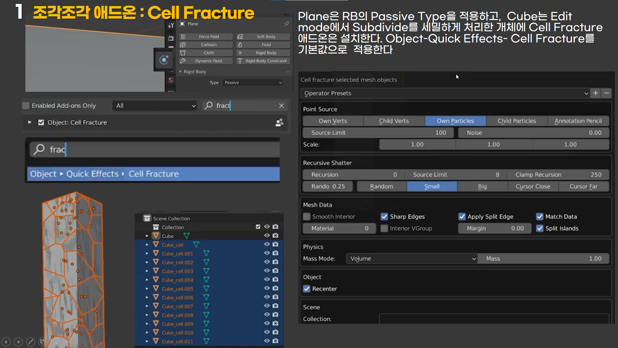The image size is (618, 348).
Task: Click the add preset plus icon
Action: [595, 93]
